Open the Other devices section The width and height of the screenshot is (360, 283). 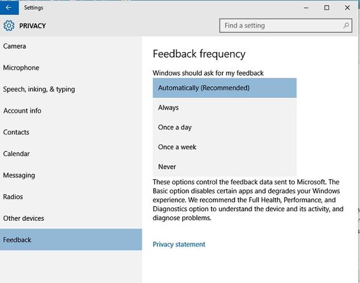pos(71,218)
